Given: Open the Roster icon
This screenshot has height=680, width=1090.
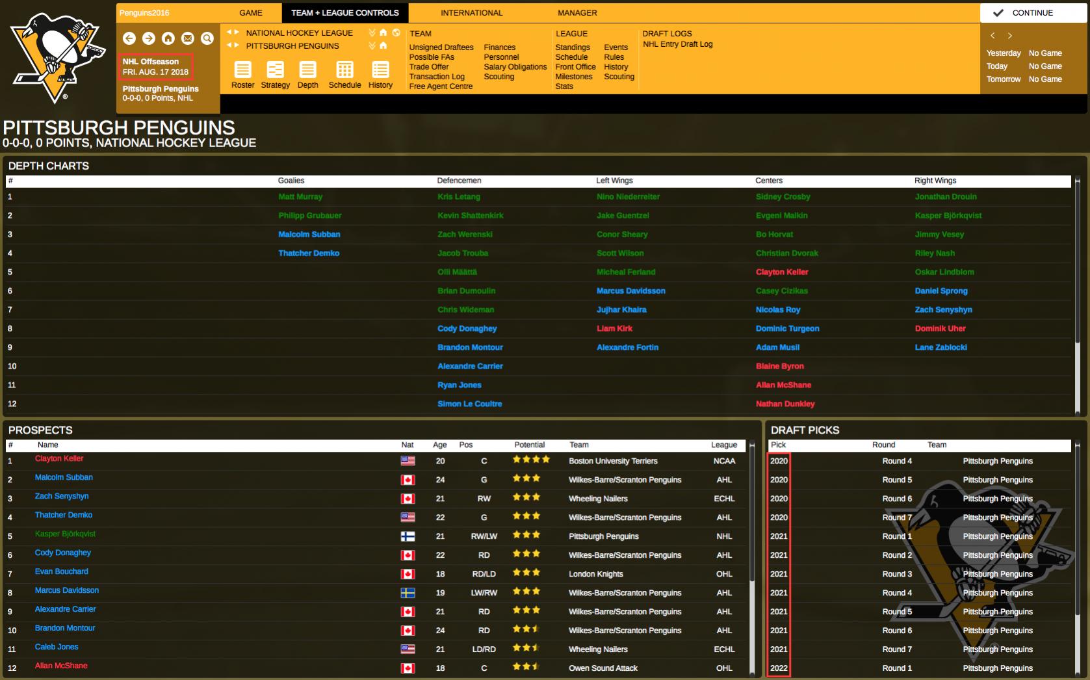Looking at the screenshot, I should tap(243, 70).
